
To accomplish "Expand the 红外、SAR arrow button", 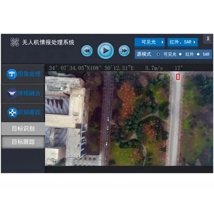I will [x=182, y=42].
